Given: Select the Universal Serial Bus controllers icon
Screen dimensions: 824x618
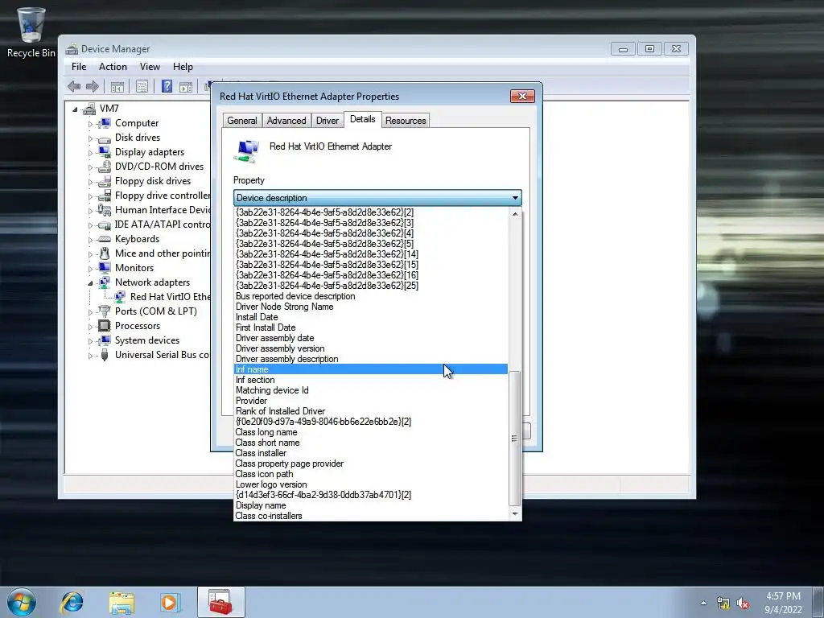Looking at the screenshot, I should pos(105,355).
